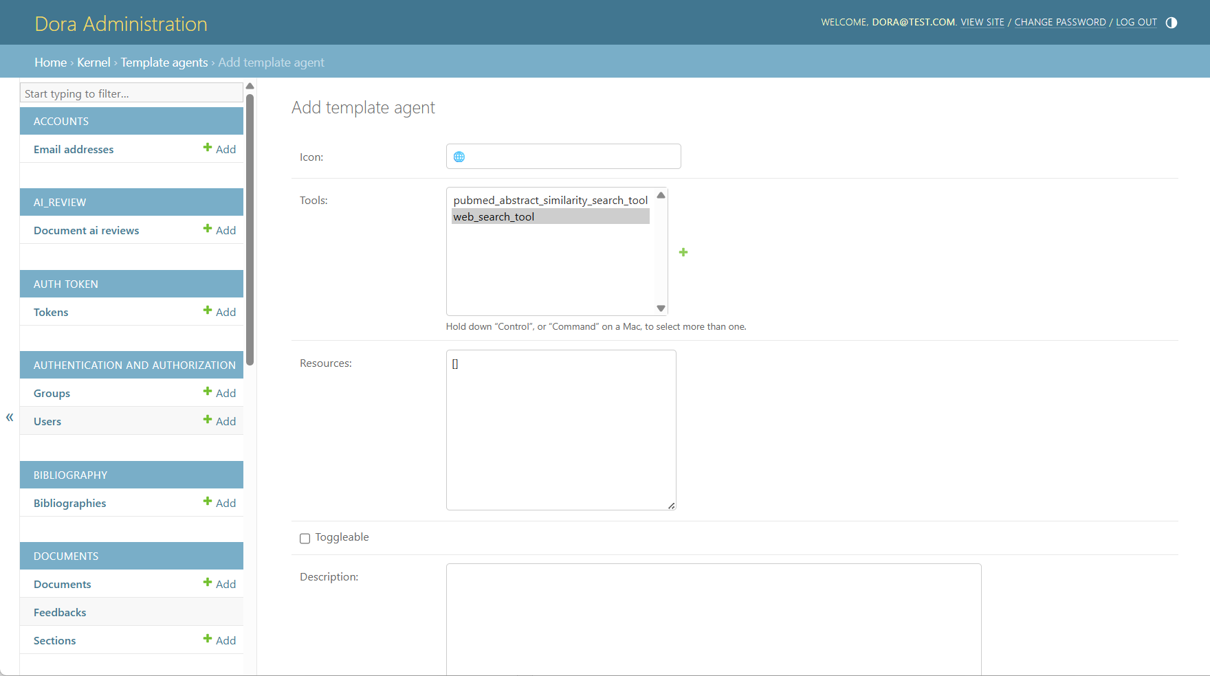Open the icon picker with globe symbol
Screen dimensions: 1210x676
pos(459,156)
